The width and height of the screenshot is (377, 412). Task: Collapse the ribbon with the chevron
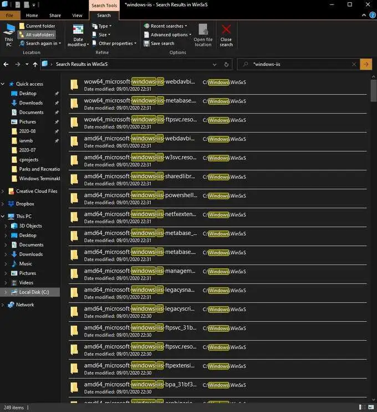tap(364, 16)
